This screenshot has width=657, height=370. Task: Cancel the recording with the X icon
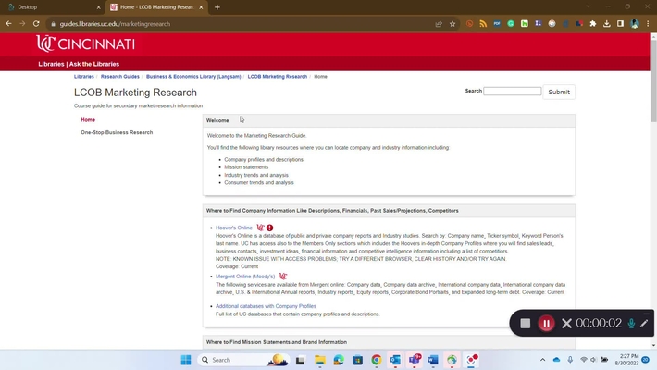click(x=566, y=324)
